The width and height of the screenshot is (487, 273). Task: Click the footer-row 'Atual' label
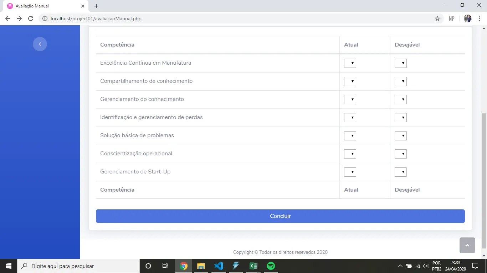tap(351, 190)
